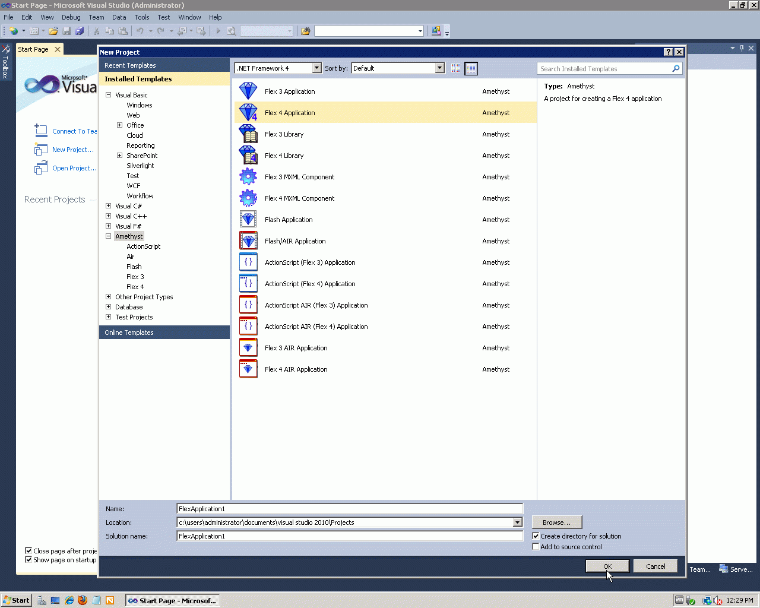Click the Open Project... link on Start Page

click(74, 168)
